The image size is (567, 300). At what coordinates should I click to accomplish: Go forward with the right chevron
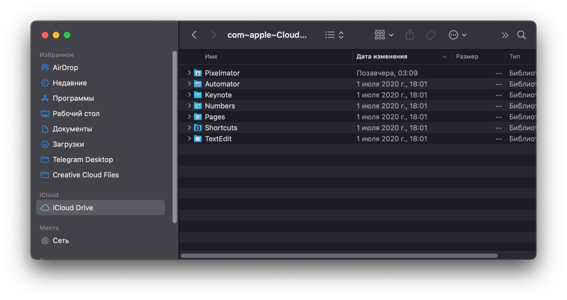point(214,35)
